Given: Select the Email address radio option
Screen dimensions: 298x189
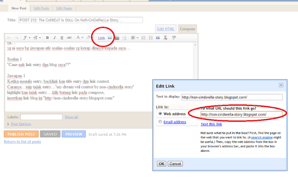Looking at the screenshot, I should [160, 122].
